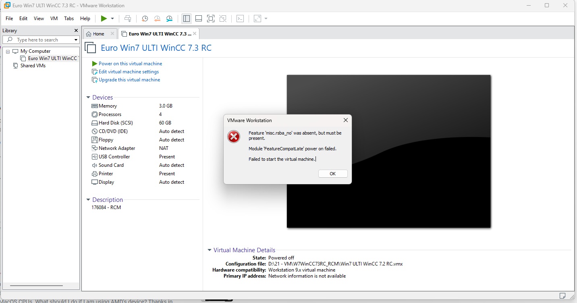Viewport: 577px width, 303px height.
Task: Open the stretch guest dropdown arrow
Action: pos(266,19)
